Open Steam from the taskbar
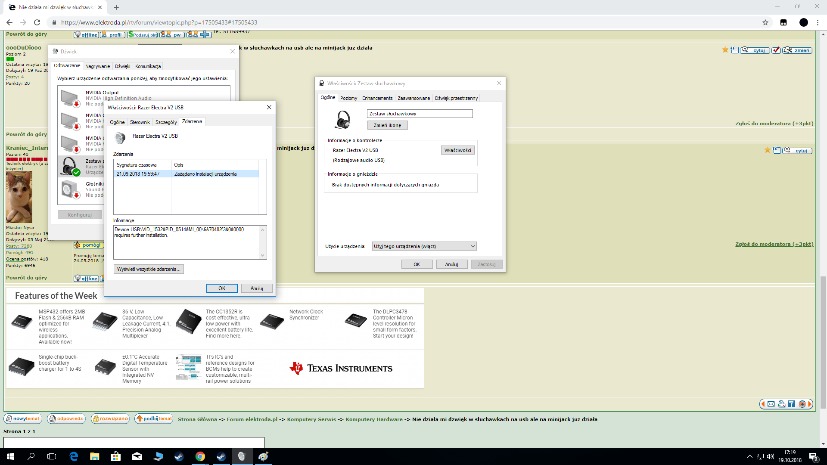Image resolution: width=827 pixels, height=465 pixels. pyautogui.click(x=179, y=456)
